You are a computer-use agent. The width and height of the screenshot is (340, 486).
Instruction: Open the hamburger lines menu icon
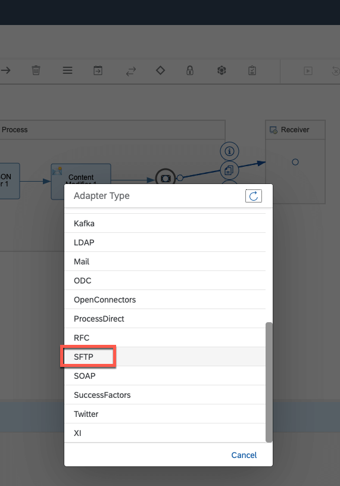point(67,70)
